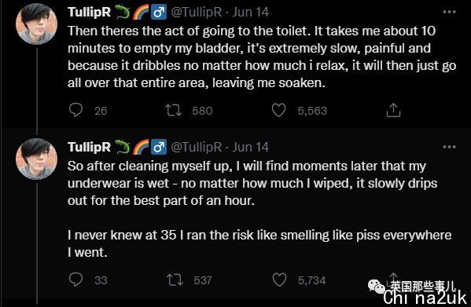
Task: Retweet the tweet with 580 retweets
Action: coord(173,111)
